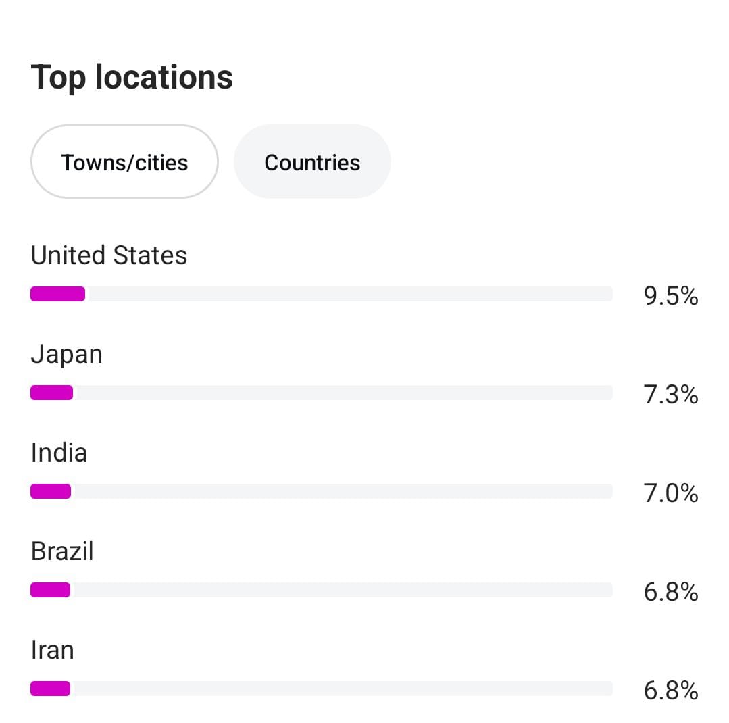
Task: Choose the Brazil country label
Action: click(x=62, y=551)
